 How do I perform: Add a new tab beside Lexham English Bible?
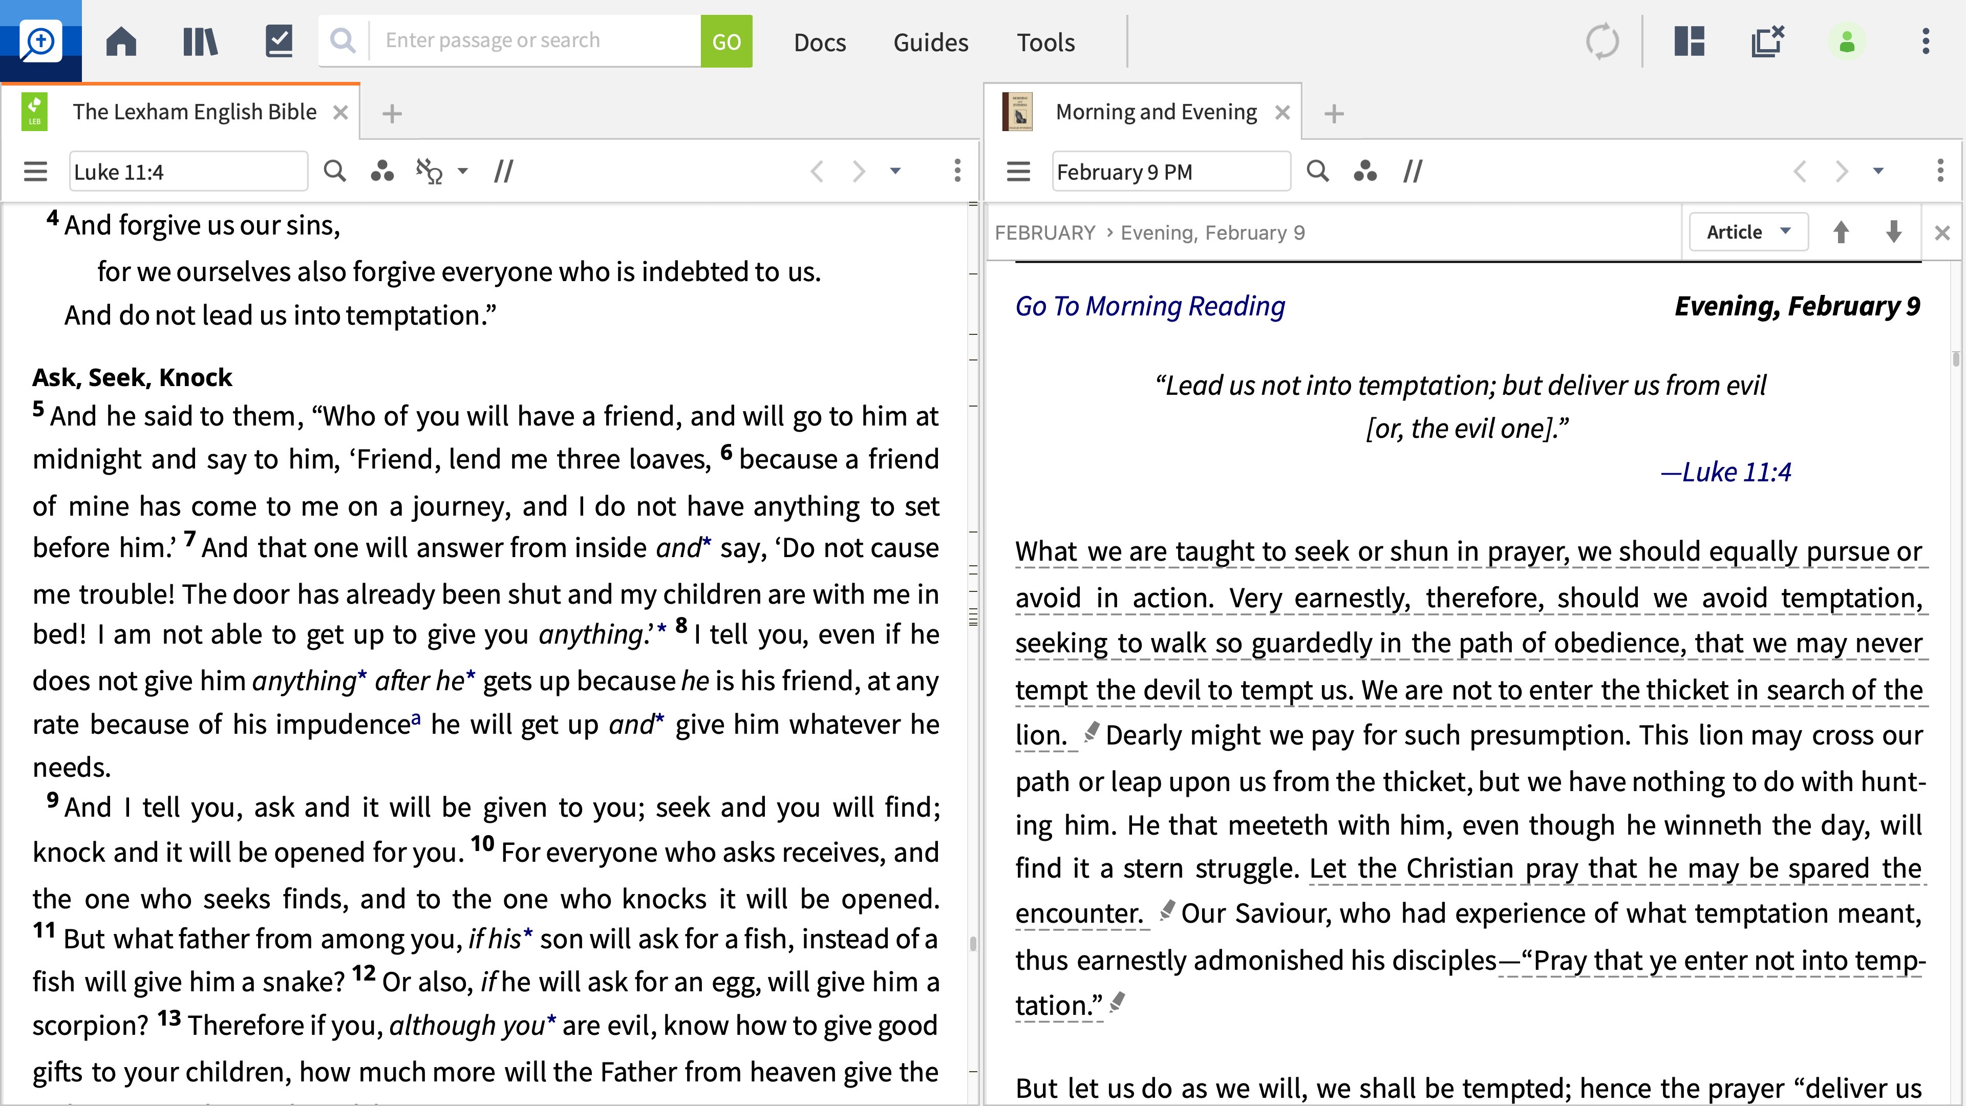tap(392, 114)
